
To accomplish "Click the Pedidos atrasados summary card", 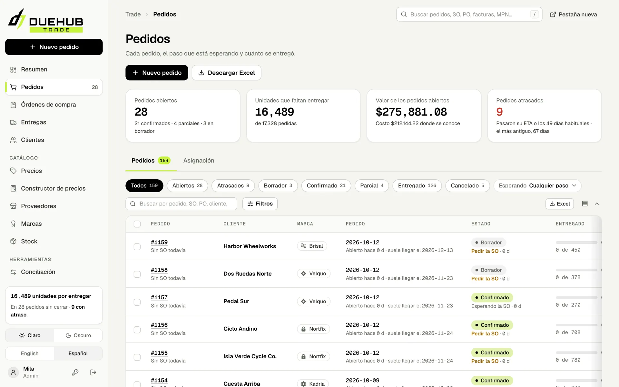I will [x=545, y=116].
